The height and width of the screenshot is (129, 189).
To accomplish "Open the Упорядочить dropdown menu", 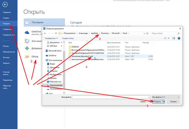I will tap(51, 38).
